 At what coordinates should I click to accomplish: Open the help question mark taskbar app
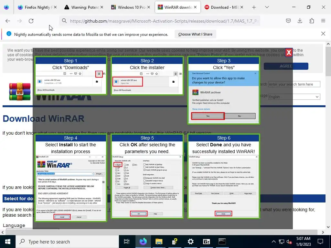[175, 242]
